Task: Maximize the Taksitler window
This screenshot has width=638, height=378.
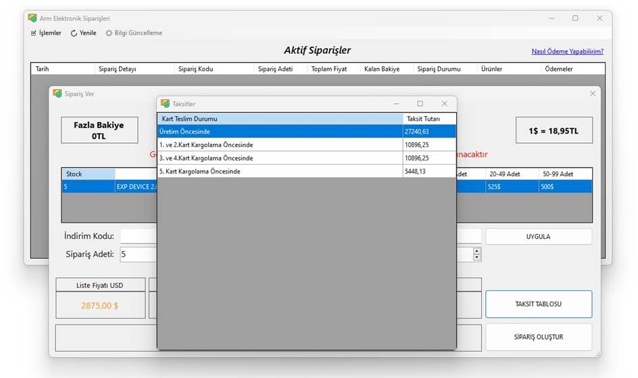Action: [x=420, y=104]
